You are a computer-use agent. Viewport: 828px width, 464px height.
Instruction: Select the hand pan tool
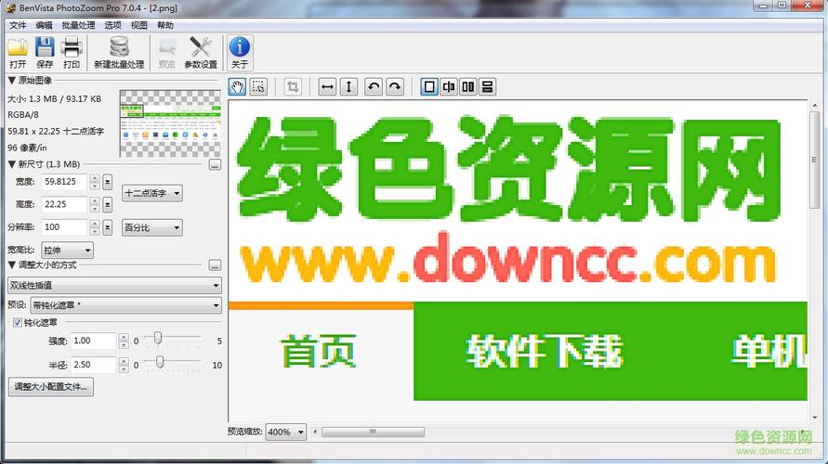point(237,86)
